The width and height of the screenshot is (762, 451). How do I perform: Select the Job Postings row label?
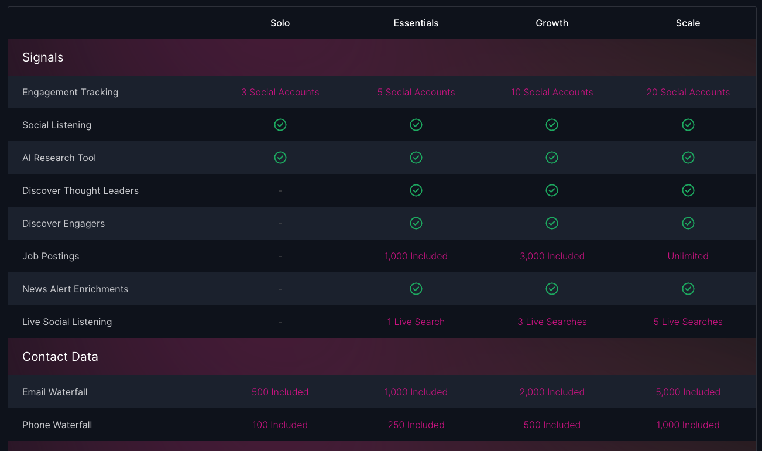(50, 256)
